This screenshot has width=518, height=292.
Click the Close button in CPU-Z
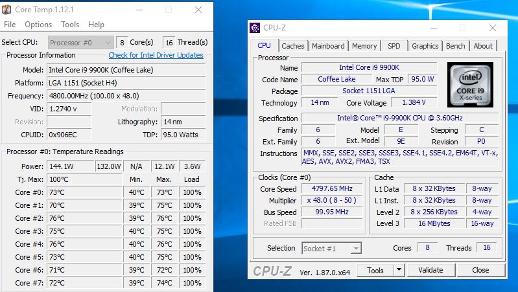[x=480, y=270]
